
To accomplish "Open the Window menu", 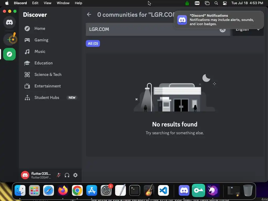I will pos(63,3).
